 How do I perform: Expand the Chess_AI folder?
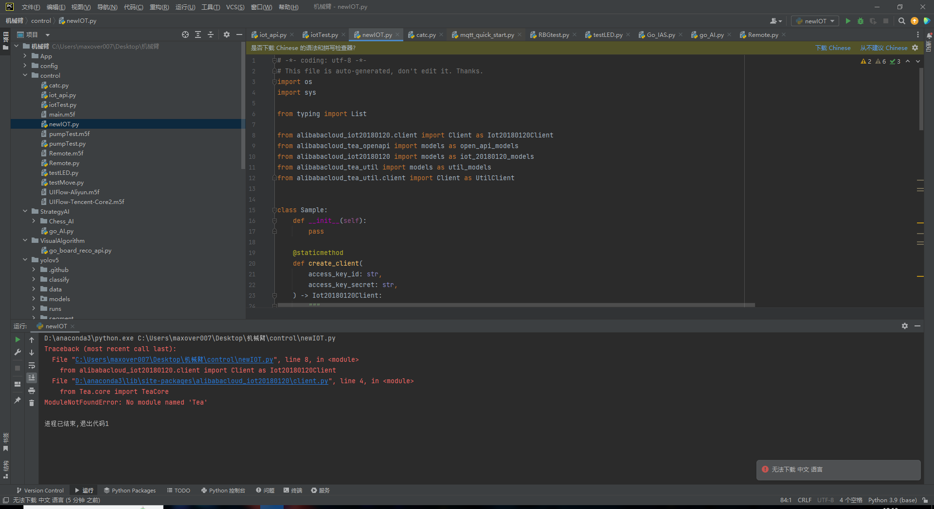click(34, 221)
